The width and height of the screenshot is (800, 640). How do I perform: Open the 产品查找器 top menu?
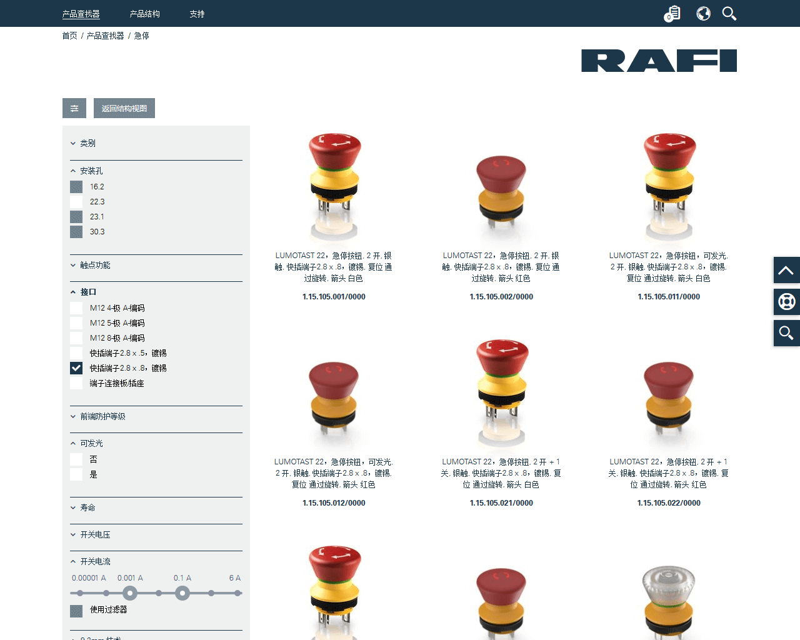[x=81, y=14]
